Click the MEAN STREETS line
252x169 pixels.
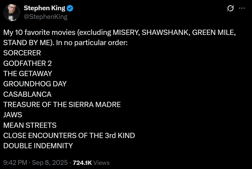click(x=30, y=125)
